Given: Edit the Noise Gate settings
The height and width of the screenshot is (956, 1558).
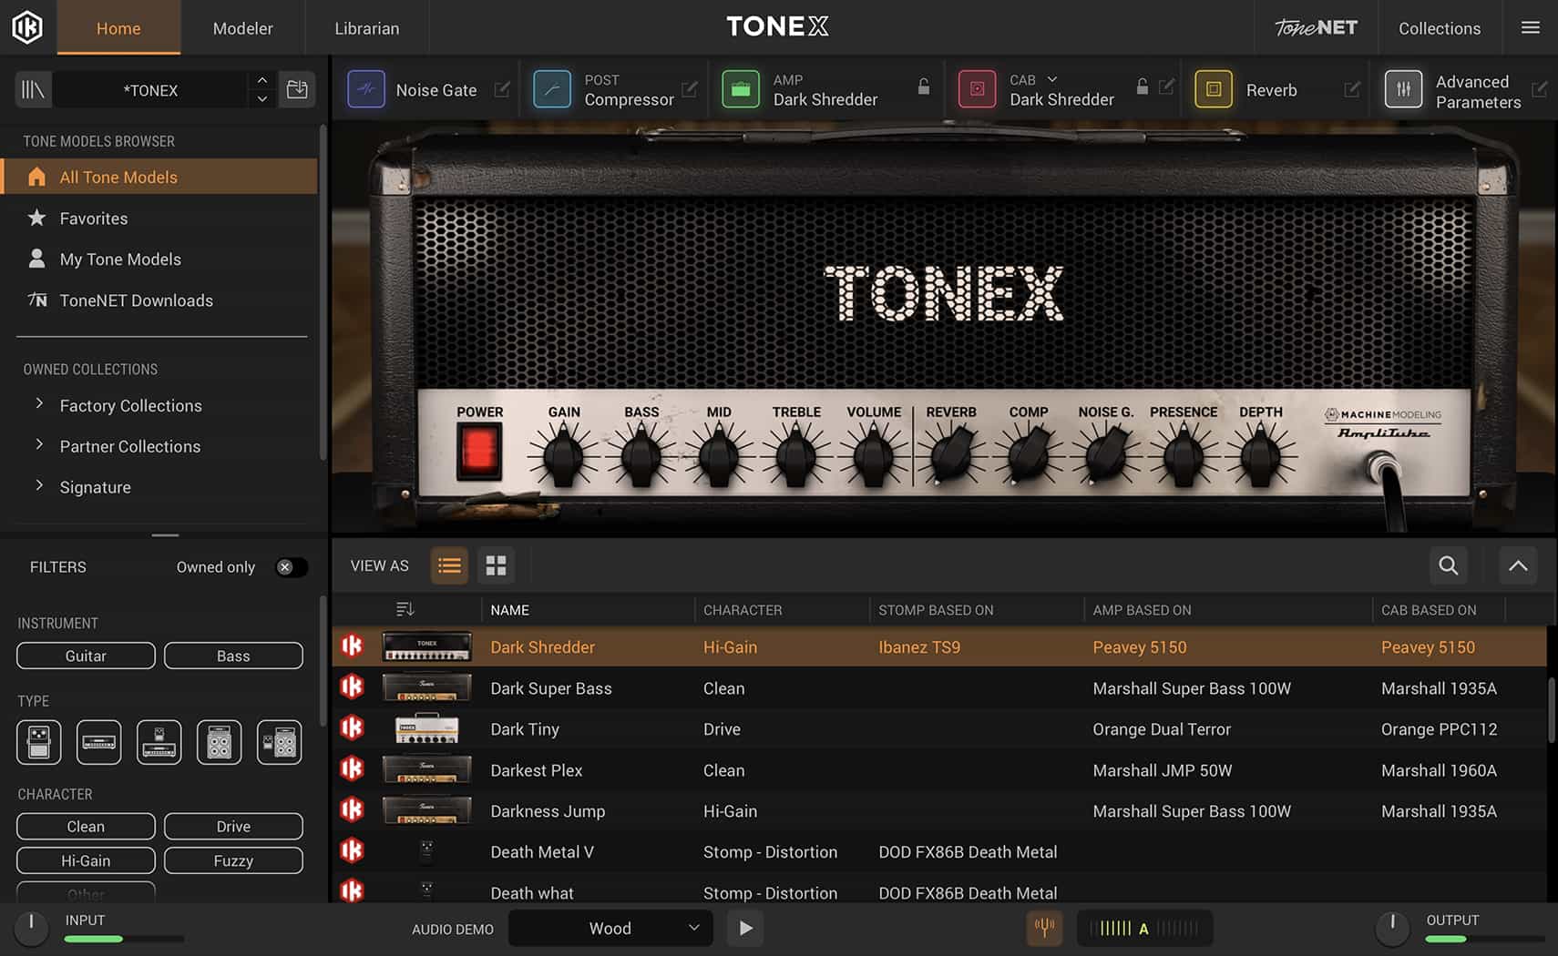Looking at the screenshot, I should (x=502, y=89).
